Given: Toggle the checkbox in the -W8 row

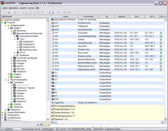Looking at the screenshot, I should click(161, 56).
